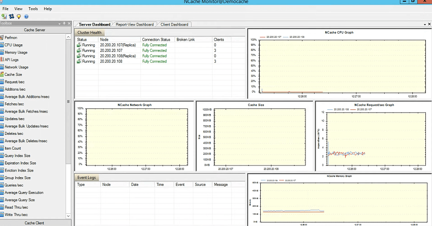
Task: Select Average Bulk Deletes/msec counter
Action: [x=26, y=141]
